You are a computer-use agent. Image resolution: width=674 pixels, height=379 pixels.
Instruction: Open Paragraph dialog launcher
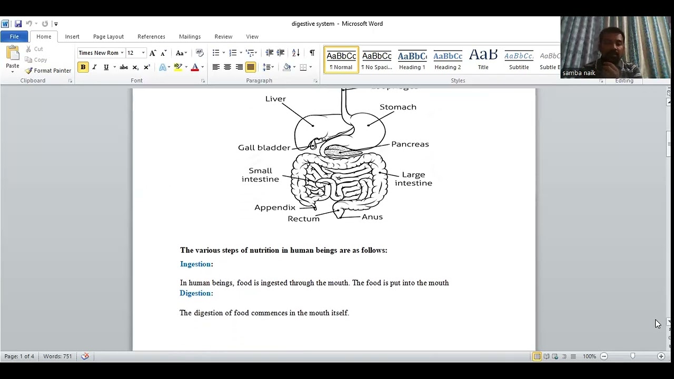[315, 81]
